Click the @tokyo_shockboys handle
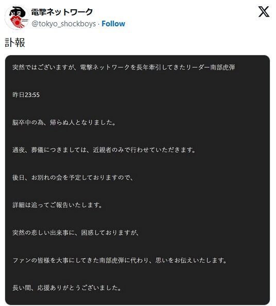The height and width of the screenshot is (306, 276). tap(63, 24)
